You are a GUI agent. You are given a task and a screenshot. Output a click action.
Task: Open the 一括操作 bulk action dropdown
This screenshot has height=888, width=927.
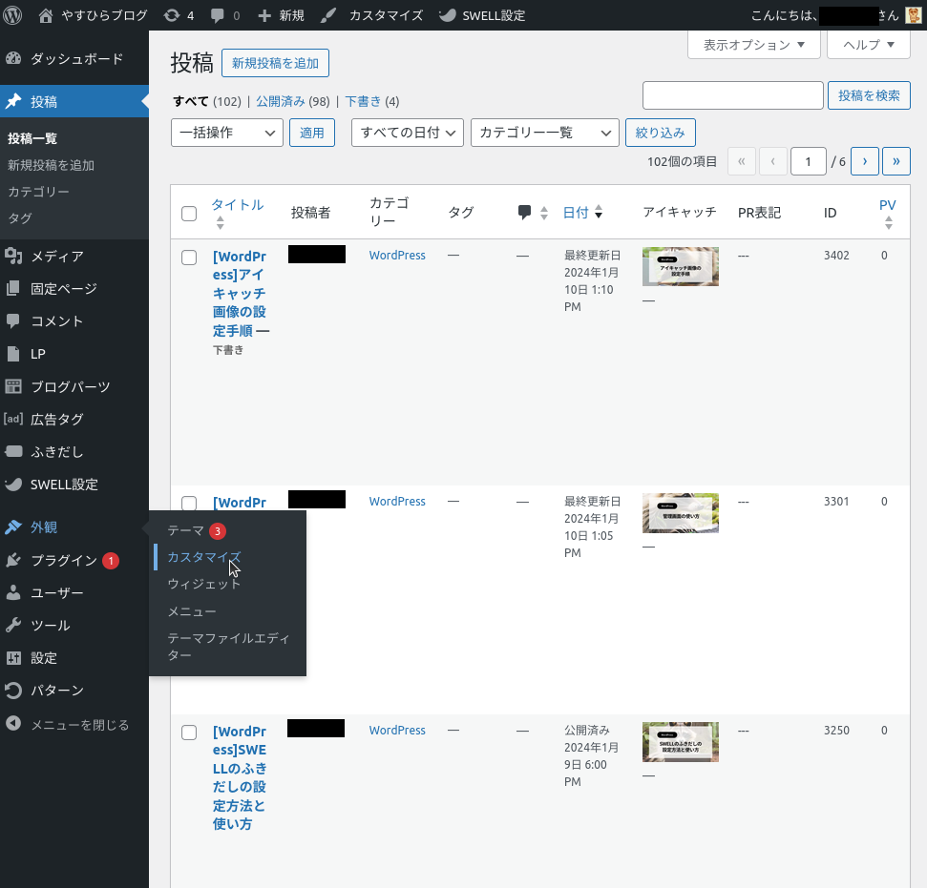tap(227, 133)
